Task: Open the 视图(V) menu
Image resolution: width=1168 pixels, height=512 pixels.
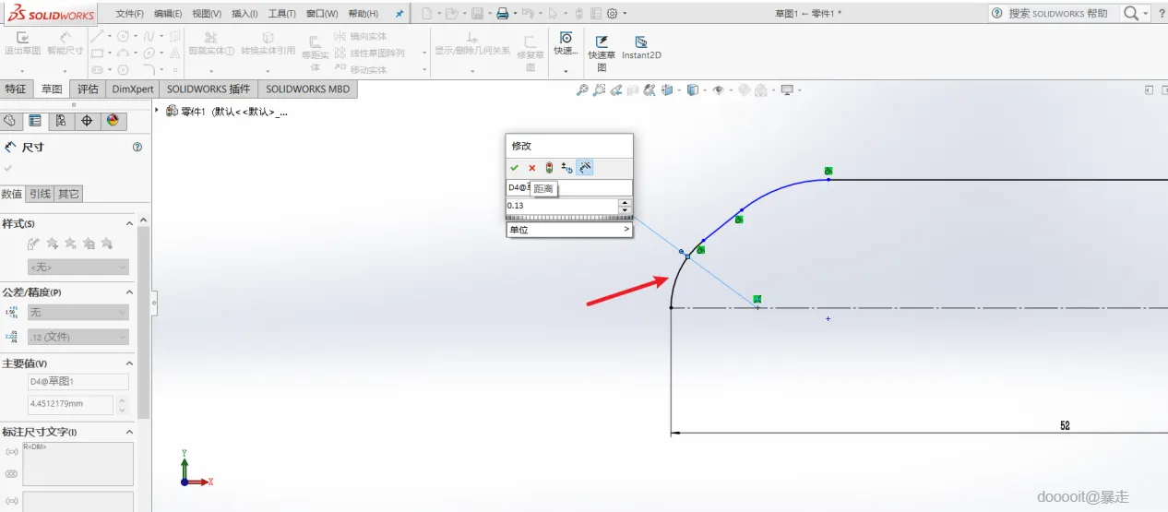Action: 207,14
